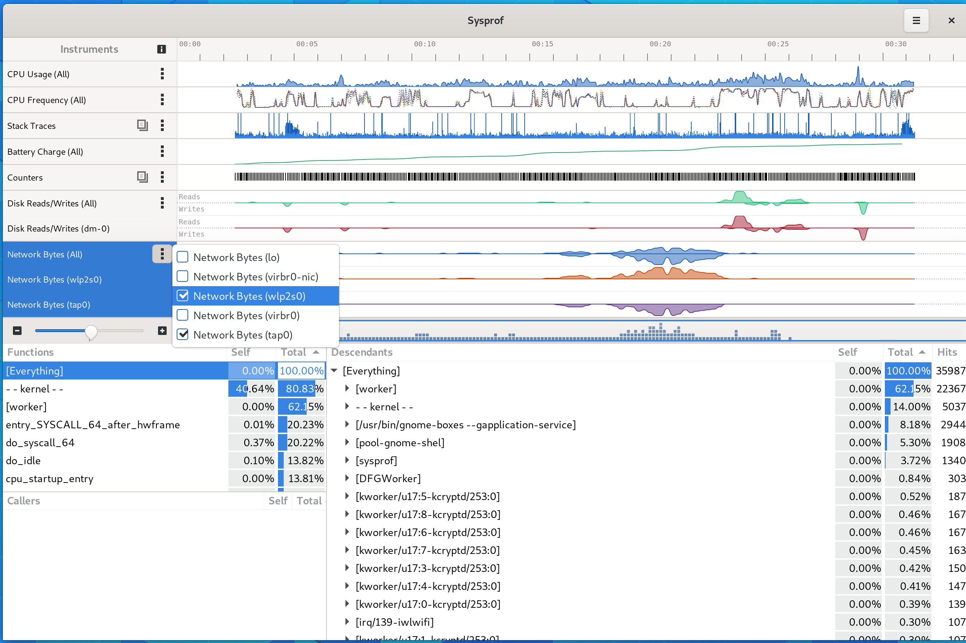Click Counters details view icon
The image size is (966, 643).
click(142, 177)
